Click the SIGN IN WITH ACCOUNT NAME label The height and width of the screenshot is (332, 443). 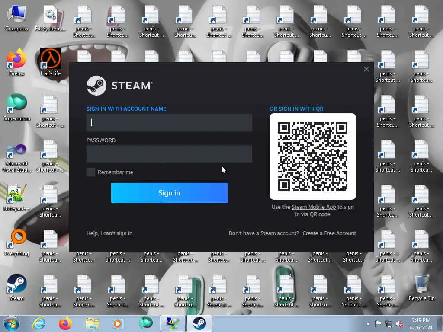tap(126, 109)
